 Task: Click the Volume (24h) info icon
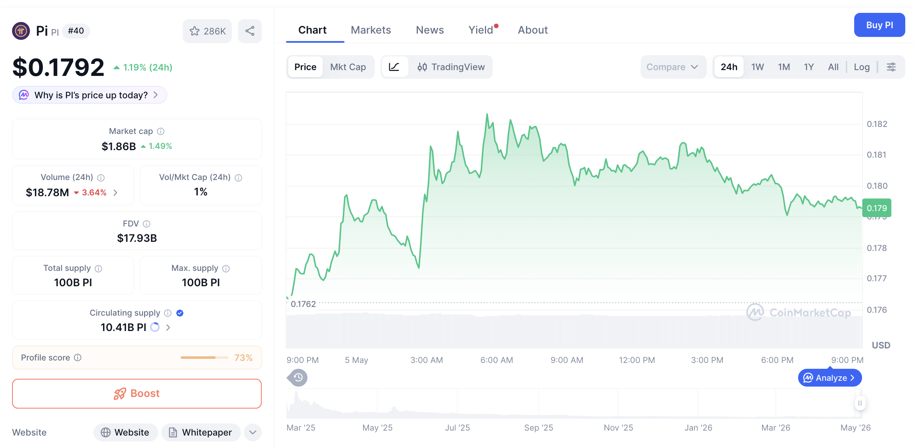[x=101, y=178]
